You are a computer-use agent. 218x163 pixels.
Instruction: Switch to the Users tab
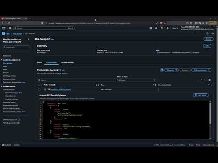point(40,62)
